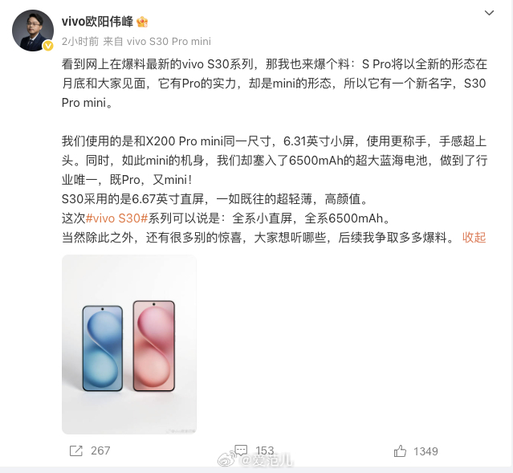Open the post options chevron menu
513x473 pixels.
pos(489,13)
